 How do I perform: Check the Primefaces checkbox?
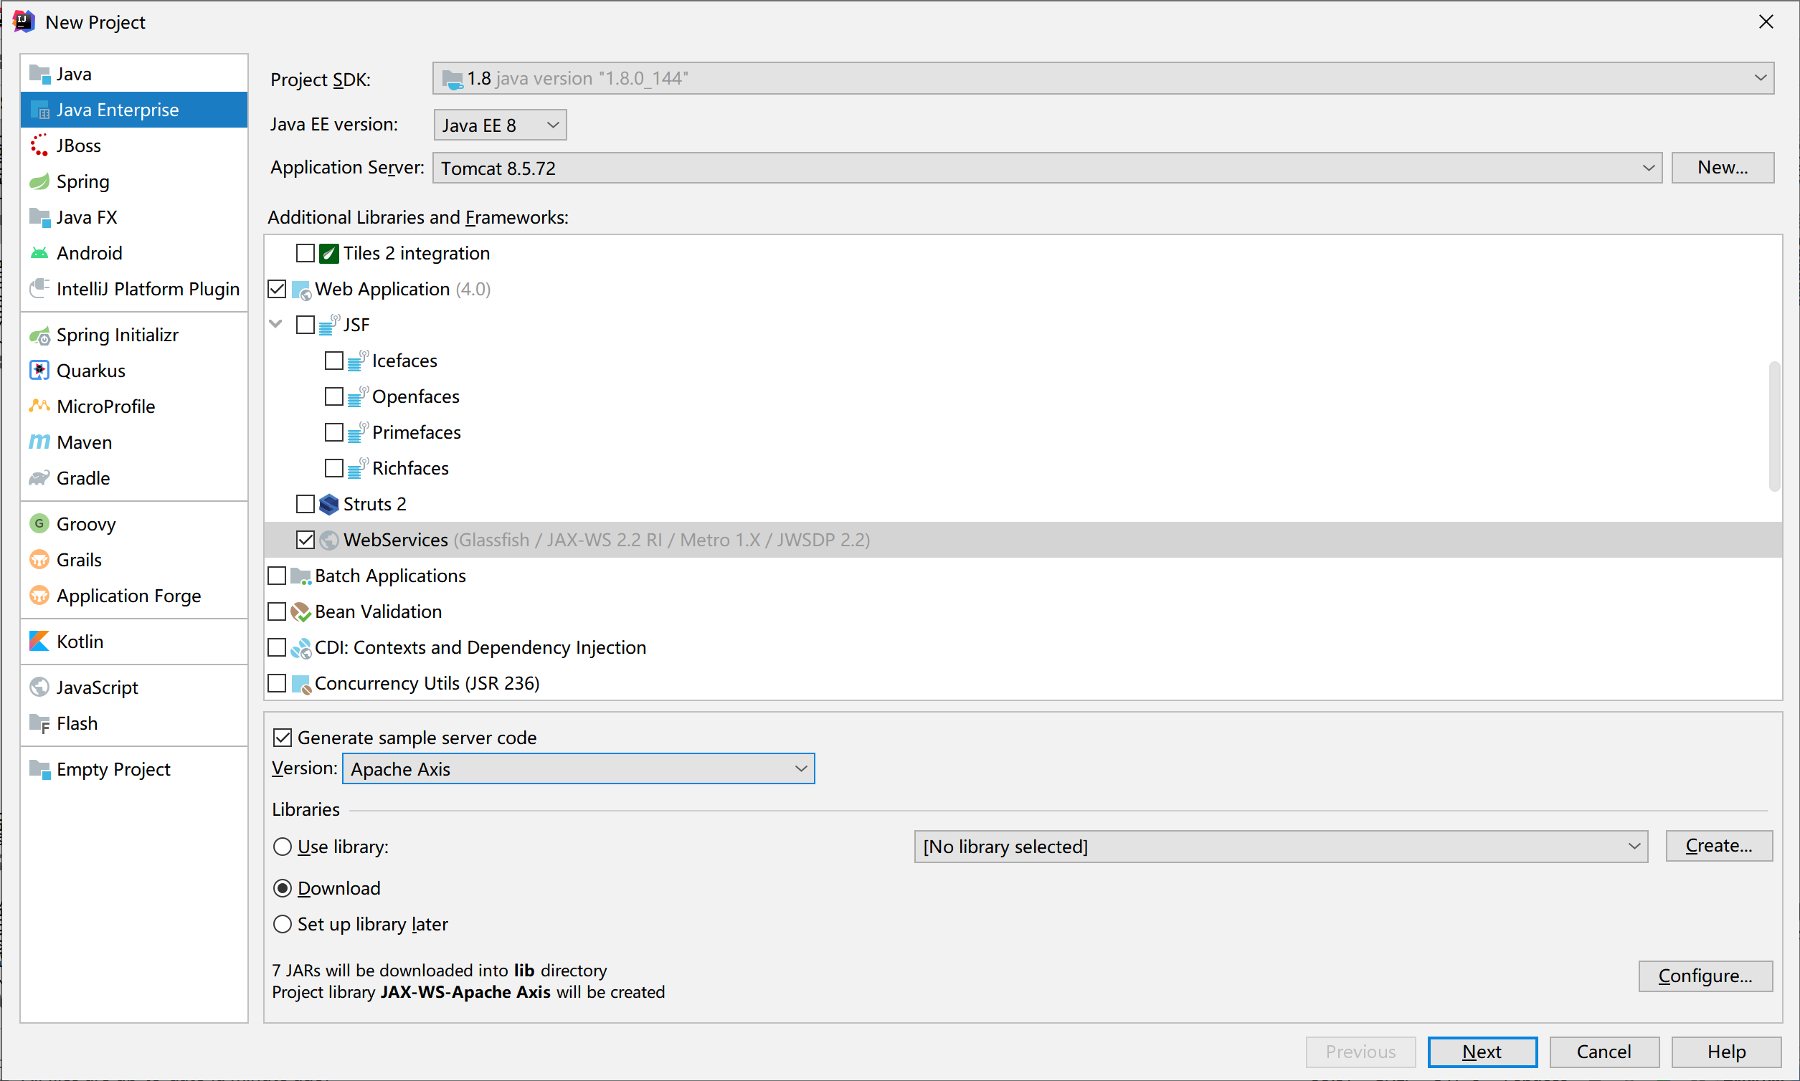[333, 433]
